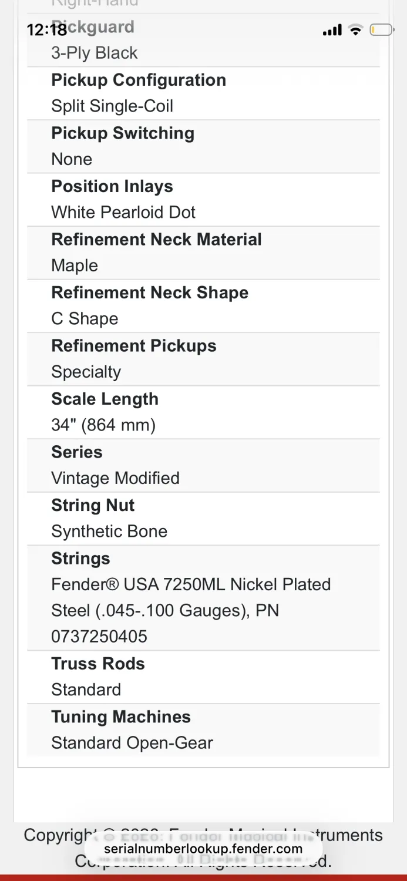Click the Refinement Pickups heading
The image size is (407, 881).
click(x=134, y=346)
